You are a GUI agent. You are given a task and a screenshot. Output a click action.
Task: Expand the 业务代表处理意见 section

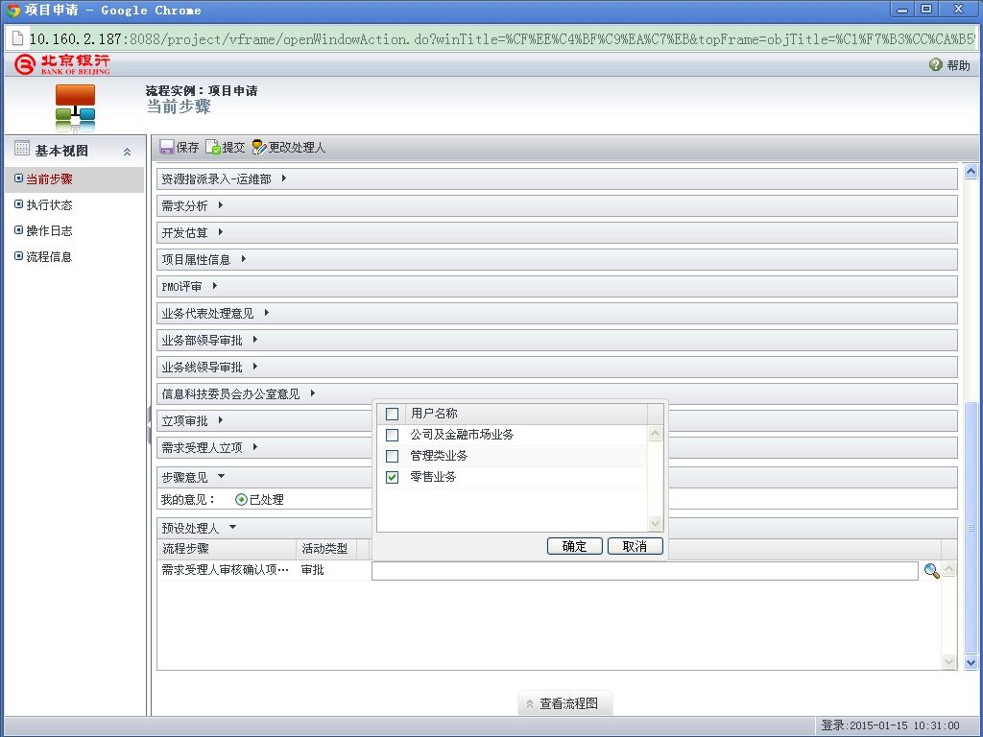tap(267, 313)
